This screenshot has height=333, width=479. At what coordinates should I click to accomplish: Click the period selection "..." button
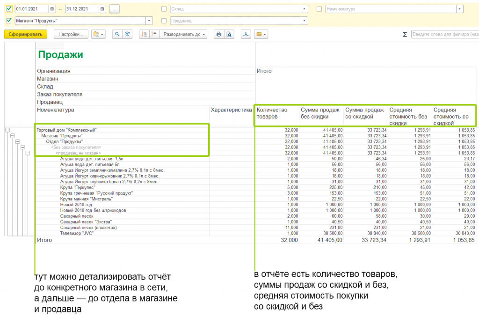115,9
